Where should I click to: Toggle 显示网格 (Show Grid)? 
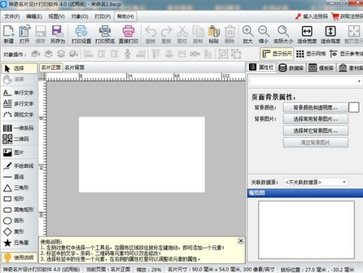pos(311,54)
